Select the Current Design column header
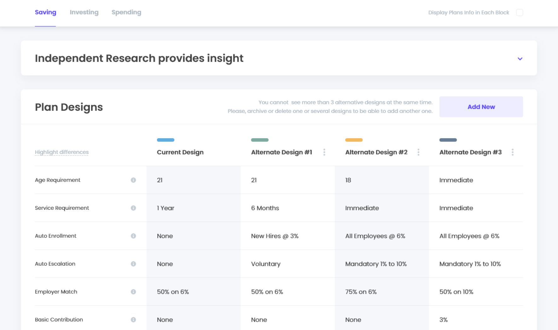Viewport: 558px width, 330px height. point(180,152)
